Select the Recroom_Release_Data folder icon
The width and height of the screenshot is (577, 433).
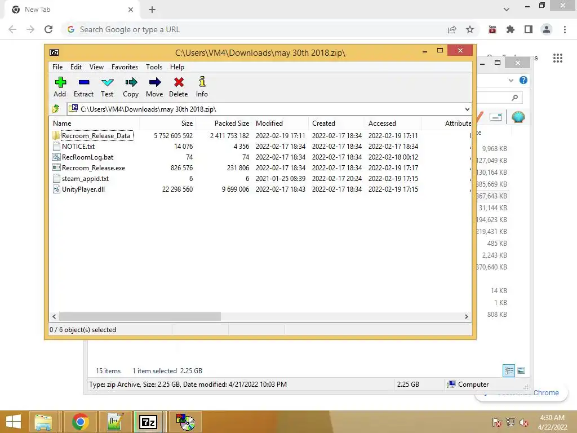(56, 135)
